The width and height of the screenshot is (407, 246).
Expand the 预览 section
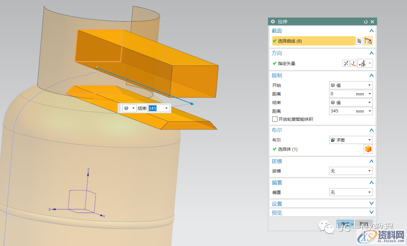(372, 213)
